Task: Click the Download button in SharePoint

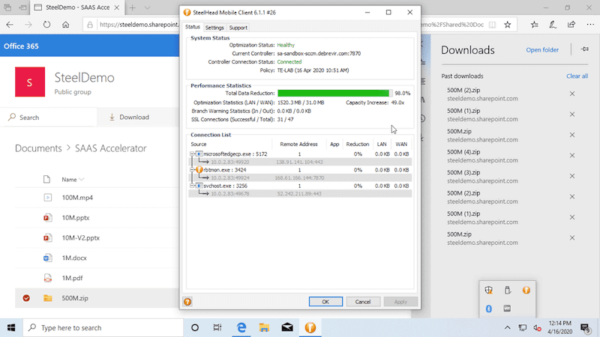Action: tap(129, 118)
